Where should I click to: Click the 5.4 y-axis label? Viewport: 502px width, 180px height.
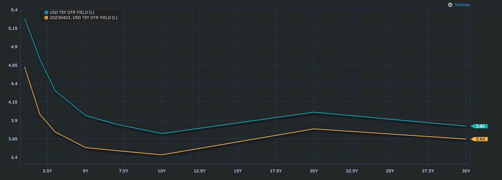tap(14, 10)
